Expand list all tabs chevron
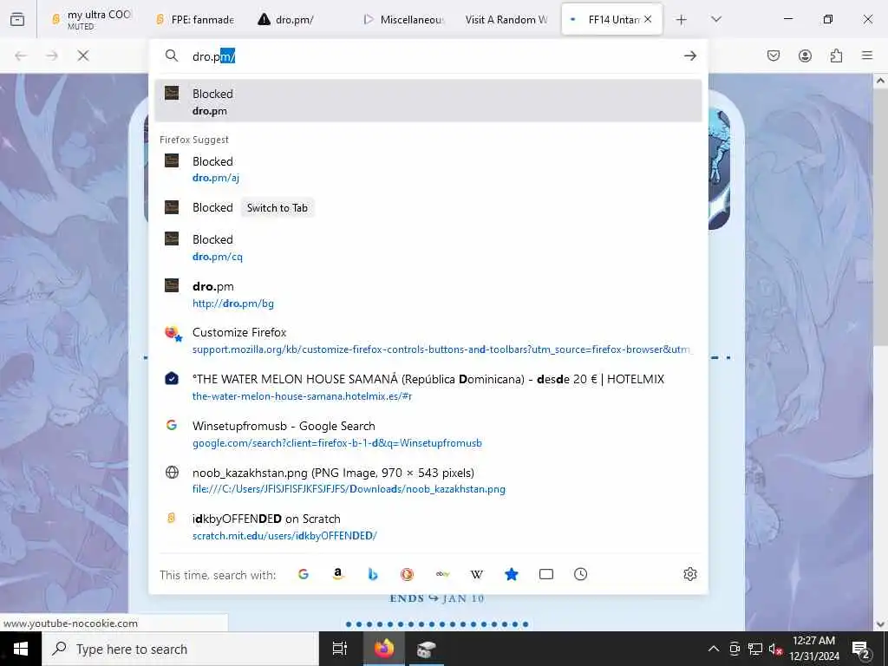This screenshot has height=666, width=888. pos(716,20)
